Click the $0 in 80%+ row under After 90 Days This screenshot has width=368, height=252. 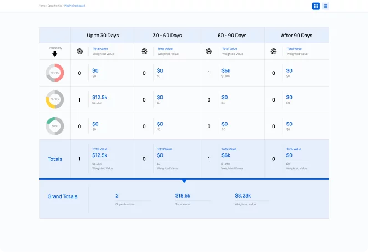point(289,124)
